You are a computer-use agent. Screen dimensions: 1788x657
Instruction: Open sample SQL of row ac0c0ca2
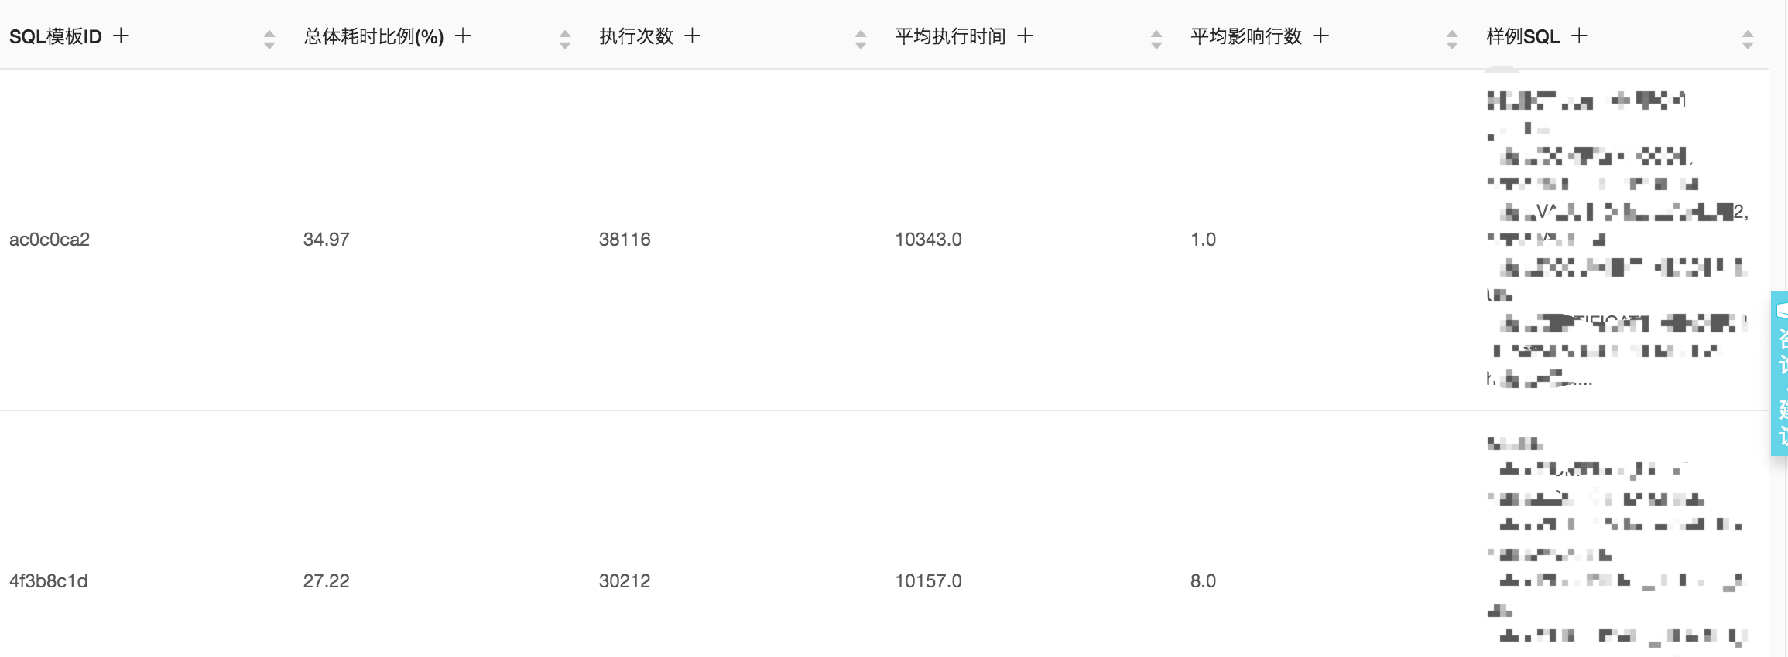[x=1618, y=240]
